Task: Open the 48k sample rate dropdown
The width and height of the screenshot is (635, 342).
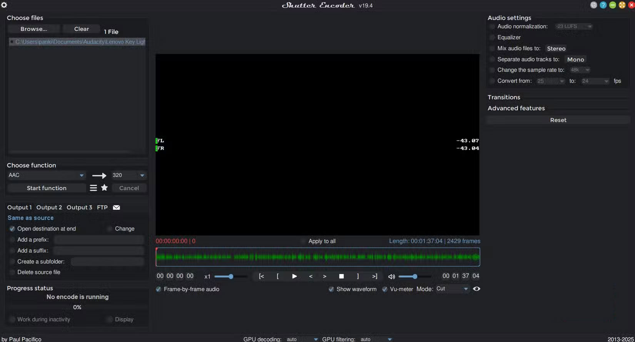Action: click(580, 70)
